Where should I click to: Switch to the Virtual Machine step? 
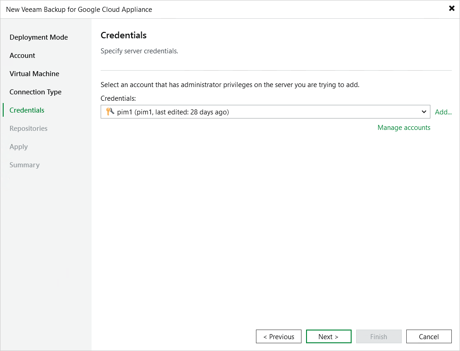(34, 74)
